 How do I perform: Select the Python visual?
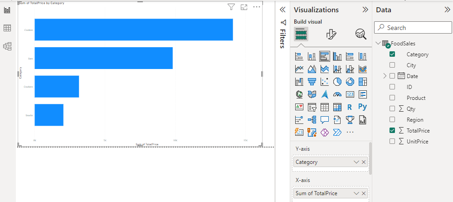click(363, 107)
